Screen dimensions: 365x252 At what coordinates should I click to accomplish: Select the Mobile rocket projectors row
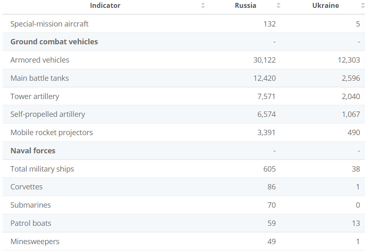(x=52, y=133)
